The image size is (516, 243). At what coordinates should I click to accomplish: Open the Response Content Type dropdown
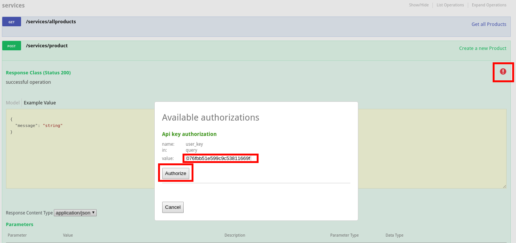pos(75,213)
